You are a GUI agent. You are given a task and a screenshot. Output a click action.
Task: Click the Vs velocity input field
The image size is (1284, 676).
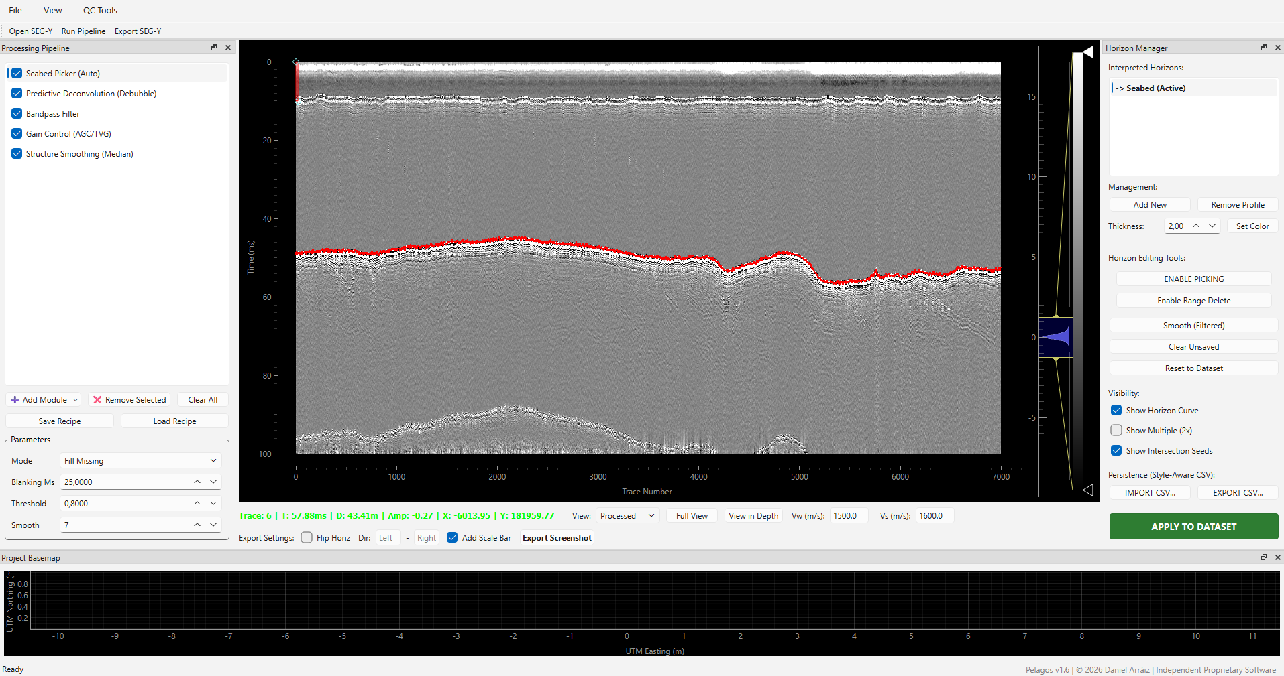[934, 515]
